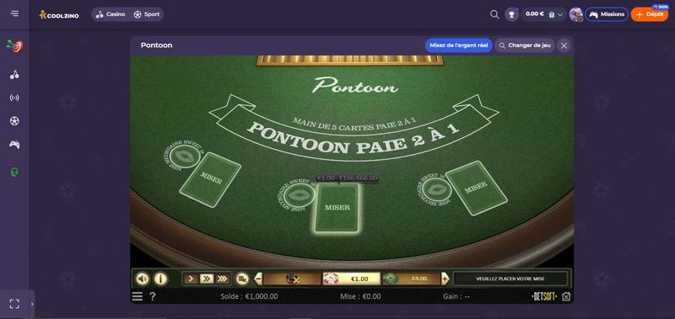
Task: Click the €1.00 - €166,666.00 bet limits tooltip
Action: pyautogui.click(x=347, y=178)
